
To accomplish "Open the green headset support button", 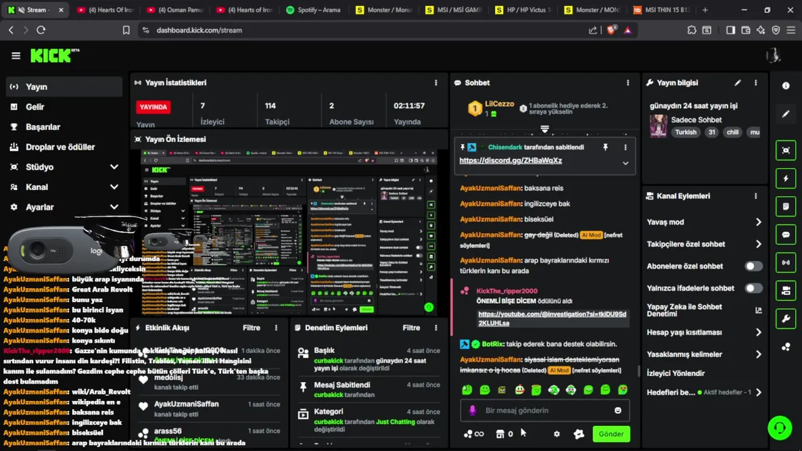I will (779, 428).
